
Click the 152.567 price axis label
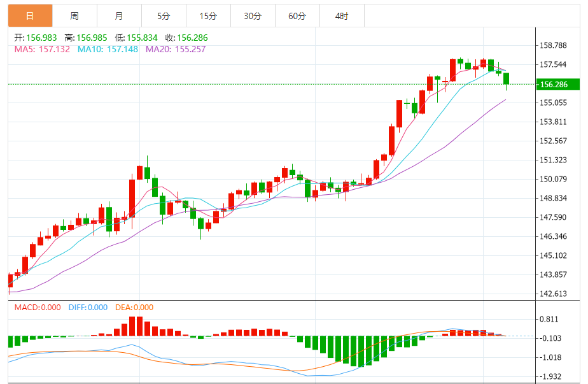(x=553, y=141)
